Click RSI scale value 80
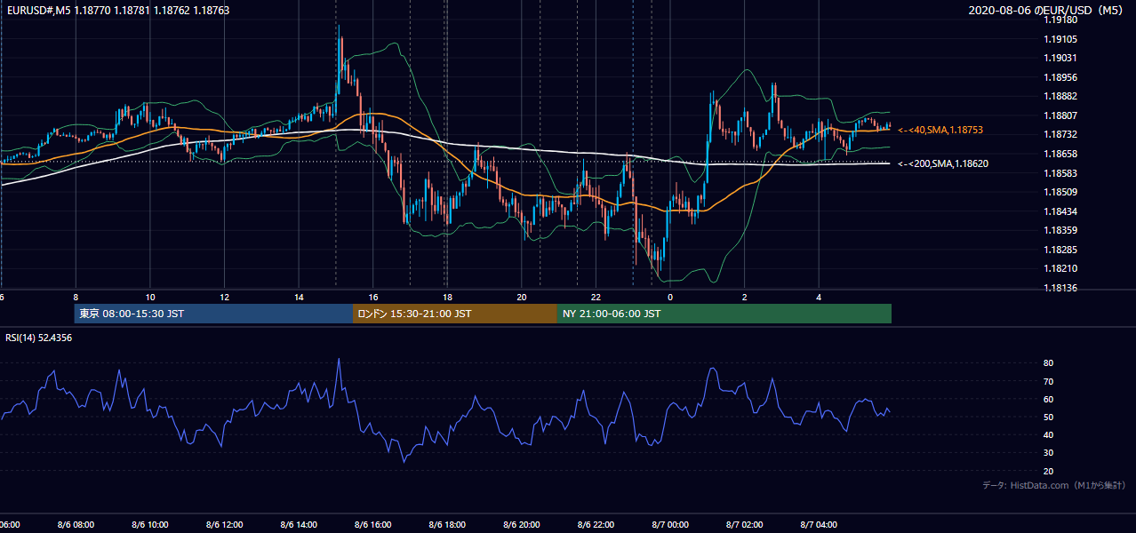1136x533 pixels. coord(1048,363)
